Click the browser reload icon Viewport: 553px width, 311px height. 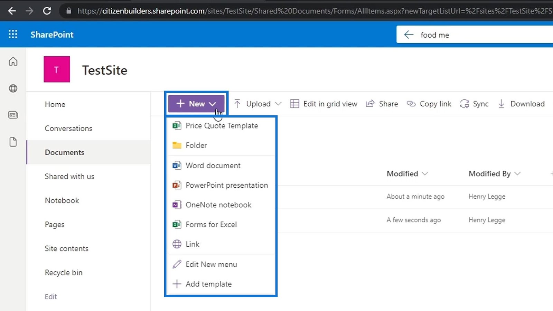pos(47,11)
